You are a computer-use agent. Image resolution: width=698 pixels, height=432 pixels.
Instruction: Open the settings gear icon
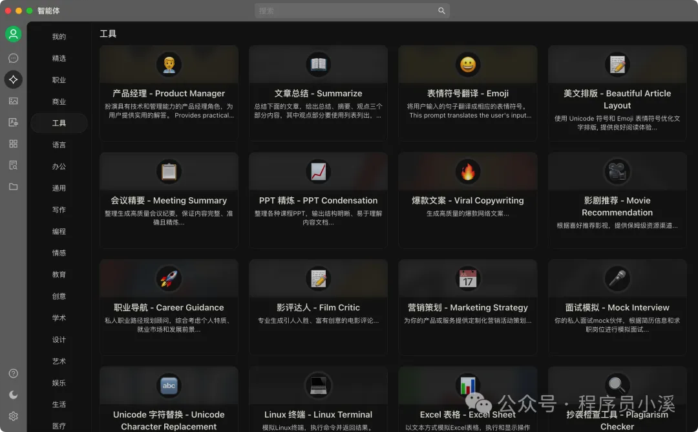point(14,416)
